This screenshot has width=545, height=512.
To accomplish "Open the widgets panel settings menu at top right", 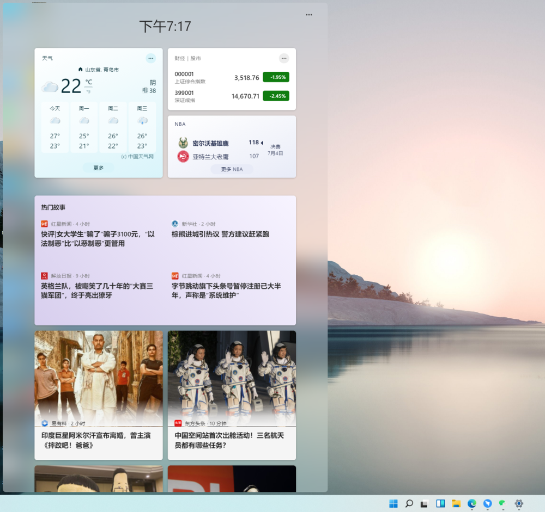I will tap(308, 15).
